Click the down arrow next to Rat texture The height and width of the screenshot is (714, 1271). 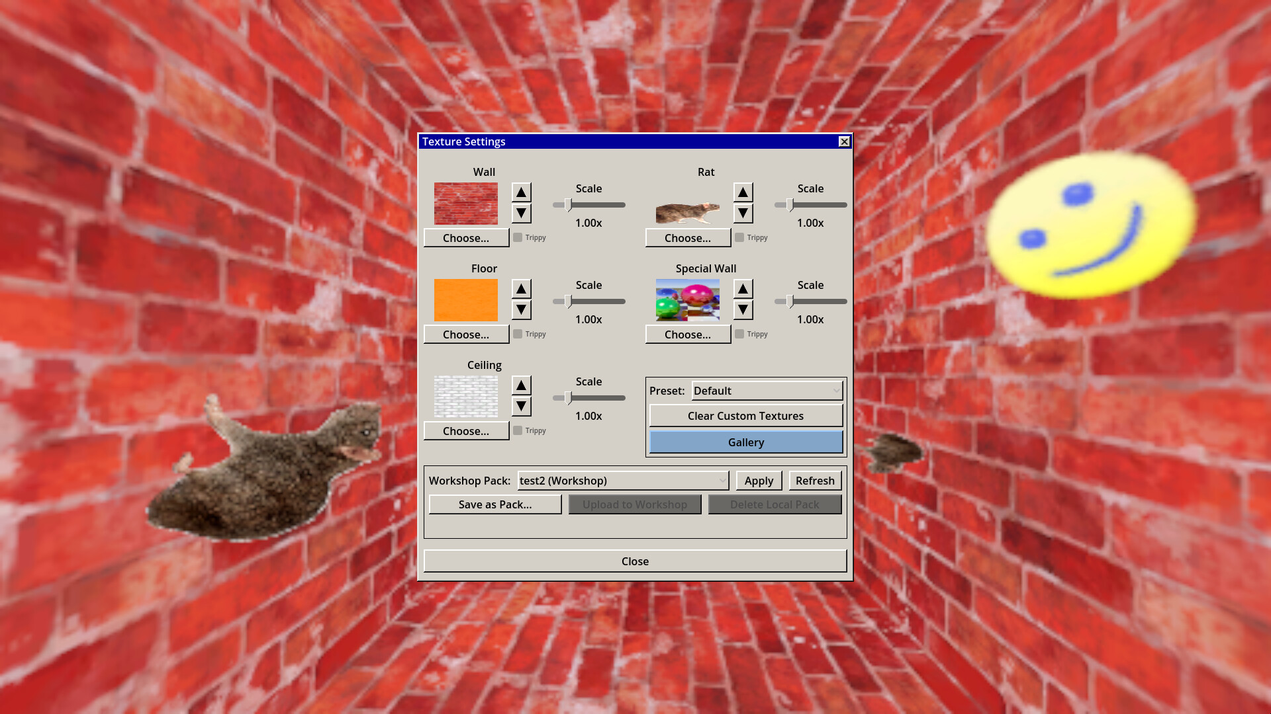click(743, 214)
